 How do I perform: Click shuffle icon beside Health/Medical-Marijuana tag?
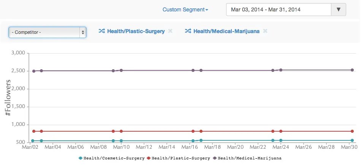click(188, 31)
